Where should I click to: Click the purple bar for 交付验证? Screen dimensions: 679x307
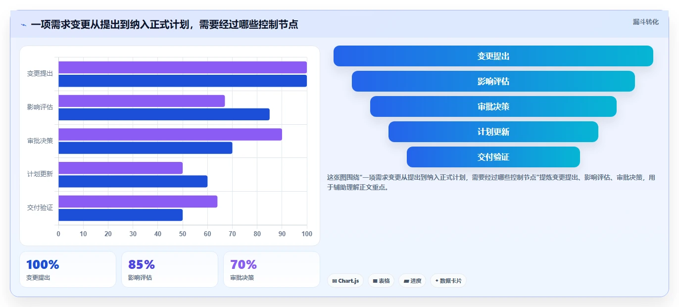pos(138,202)
